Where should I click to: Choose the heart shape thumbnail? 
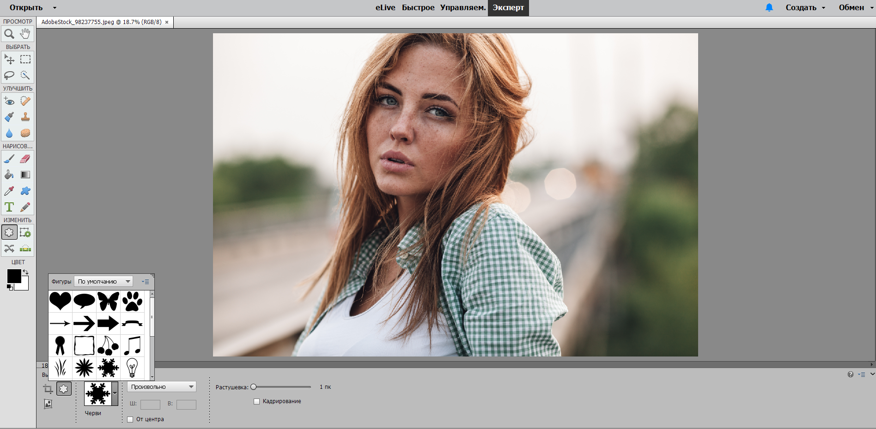click(x=60, y=301)
